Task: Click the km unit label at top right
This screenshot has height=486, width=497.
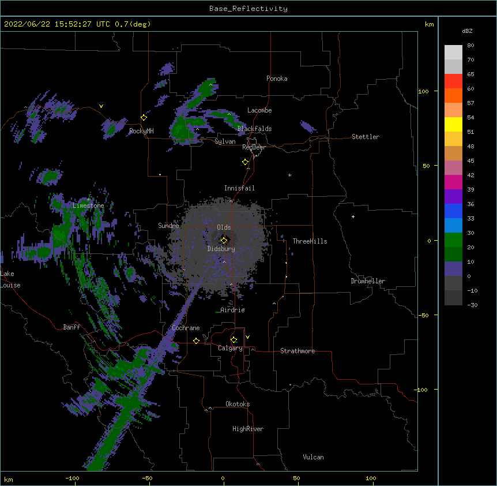Action: (x=429, y=24)
